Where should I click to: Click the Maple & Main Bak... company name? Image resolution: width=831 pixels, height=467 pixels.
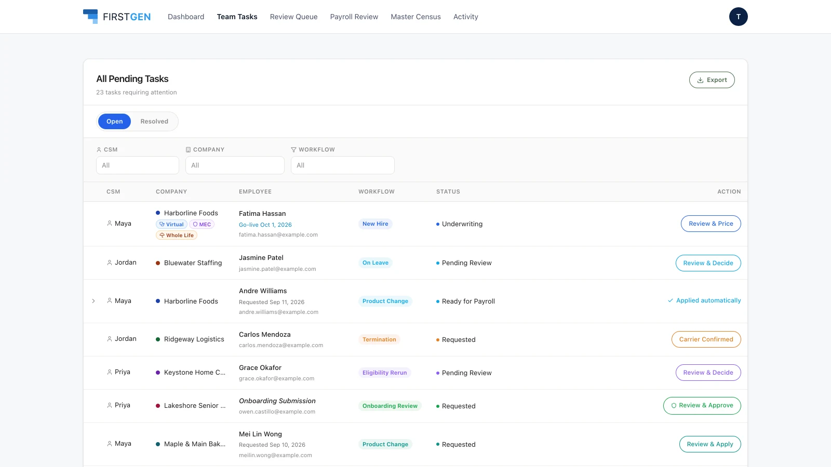195,444
